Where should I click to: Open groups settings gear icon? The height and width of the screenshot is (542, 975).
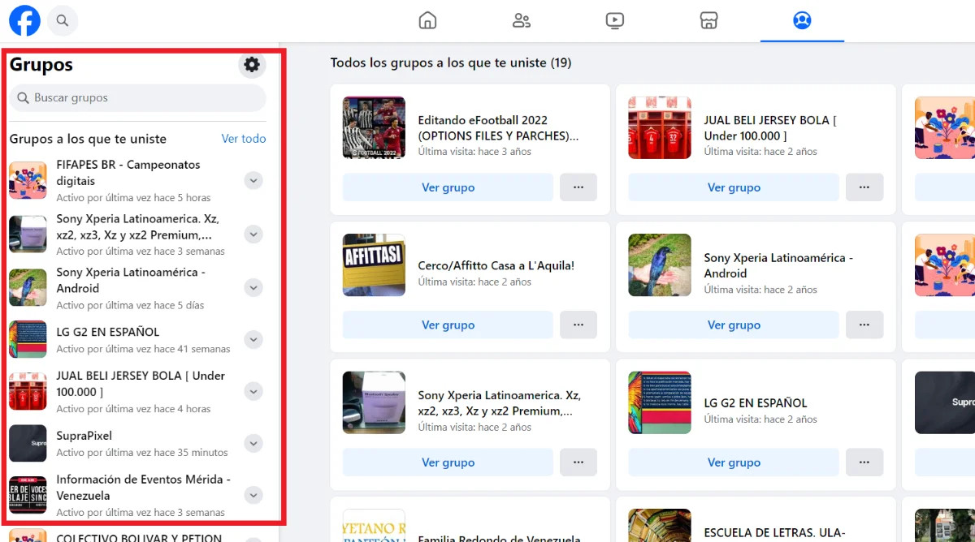point(252,65)
